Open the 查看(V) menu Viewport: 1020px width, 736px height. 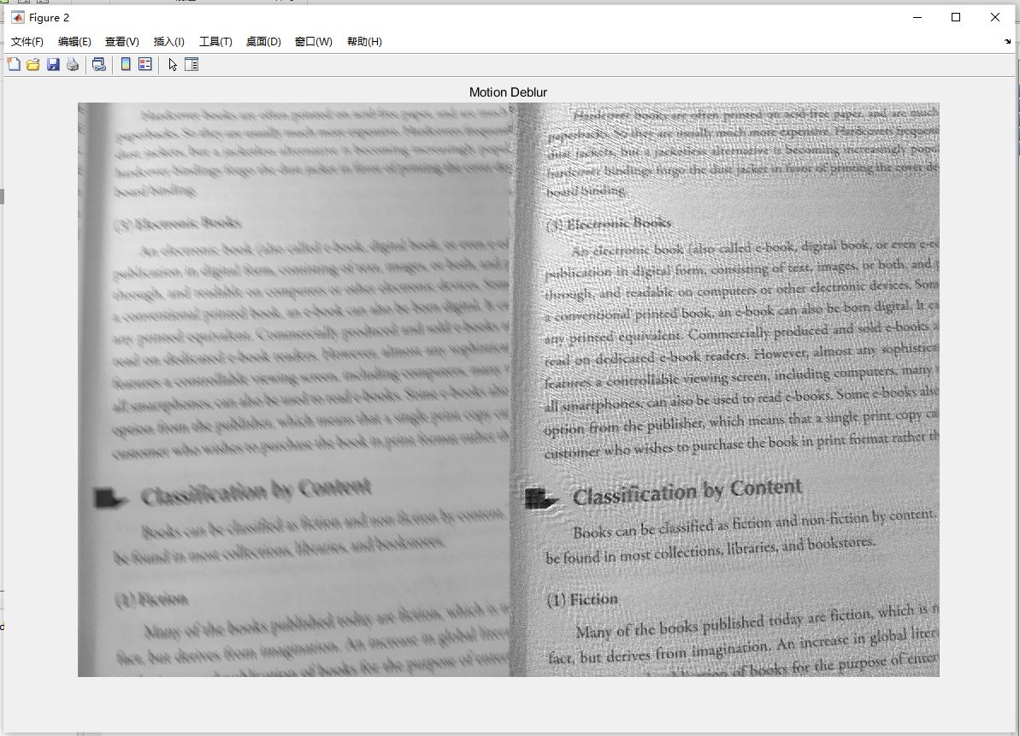pyautogui.click(x=122, y=42)
